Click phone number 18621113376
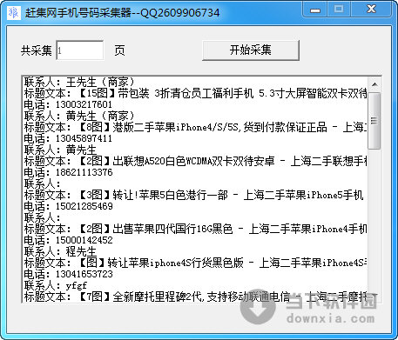 click(x=84, y=172)
